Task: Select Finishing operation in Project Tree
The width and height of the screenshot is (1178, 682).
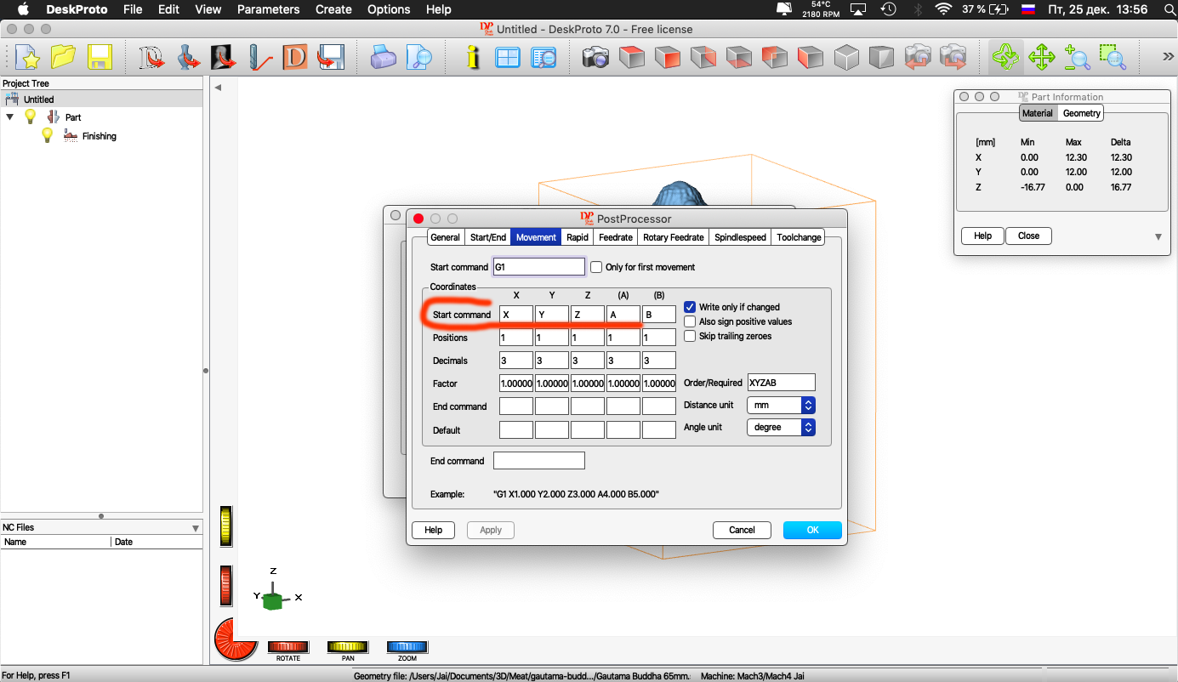Action: pyautogui.click(x=99, y=136)
